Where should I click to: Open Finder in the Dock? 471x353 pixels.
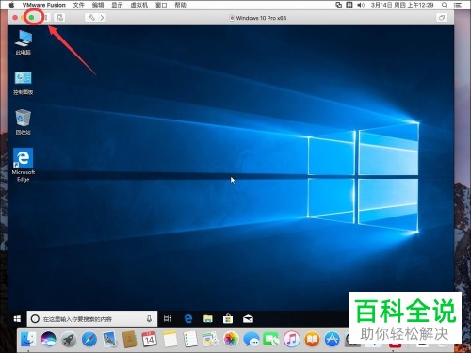[x=28, y=339]
